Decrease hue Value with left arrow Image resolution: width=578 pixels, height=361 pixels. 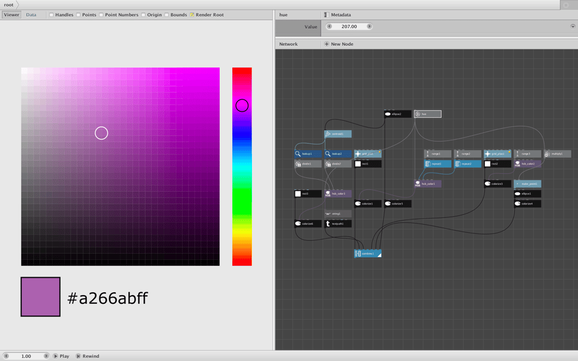329,27
